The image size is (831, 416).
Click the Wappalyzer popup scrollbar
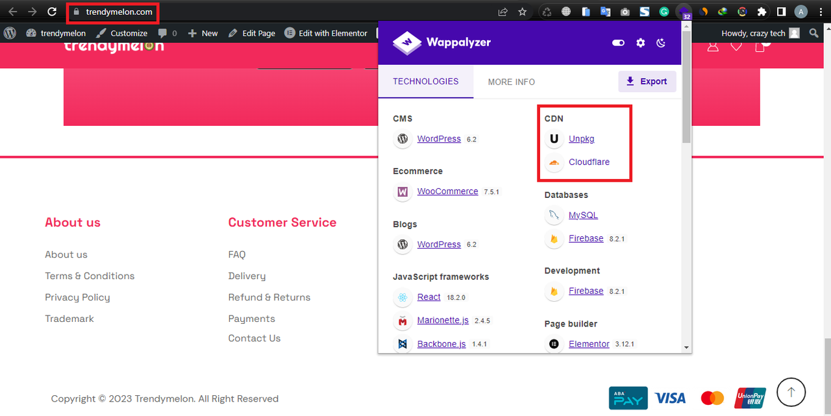tap(686, 86)
